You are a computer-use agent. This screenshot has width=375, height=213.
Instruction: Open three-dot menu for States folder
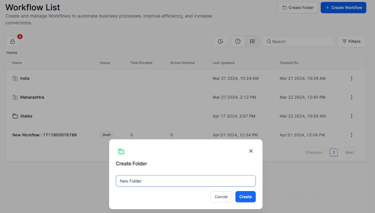(351, 116)
